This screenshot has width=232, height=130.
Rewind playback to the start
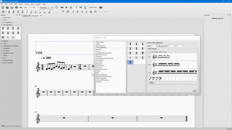coord(62,8)
